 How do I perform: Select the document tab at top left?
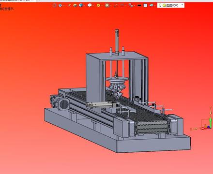[x=15, y=0]
